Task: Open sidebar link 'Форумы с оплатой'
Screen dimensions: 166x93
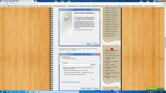Action: 110,33
